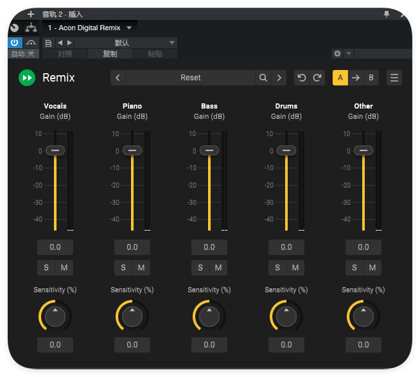Click the 对照 compare button

coord(65,54)
